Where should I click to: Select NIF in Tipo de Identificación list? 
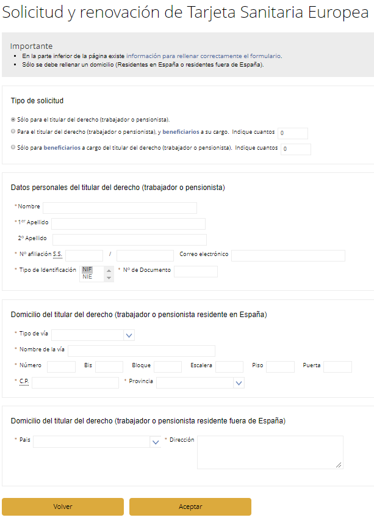pos(88,269)
